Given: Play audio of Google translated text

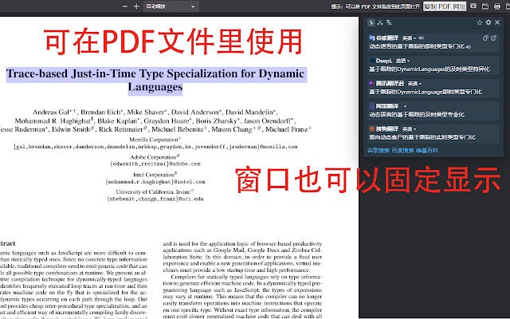Looking at the screenshot, I should click(x=468, y=46).
